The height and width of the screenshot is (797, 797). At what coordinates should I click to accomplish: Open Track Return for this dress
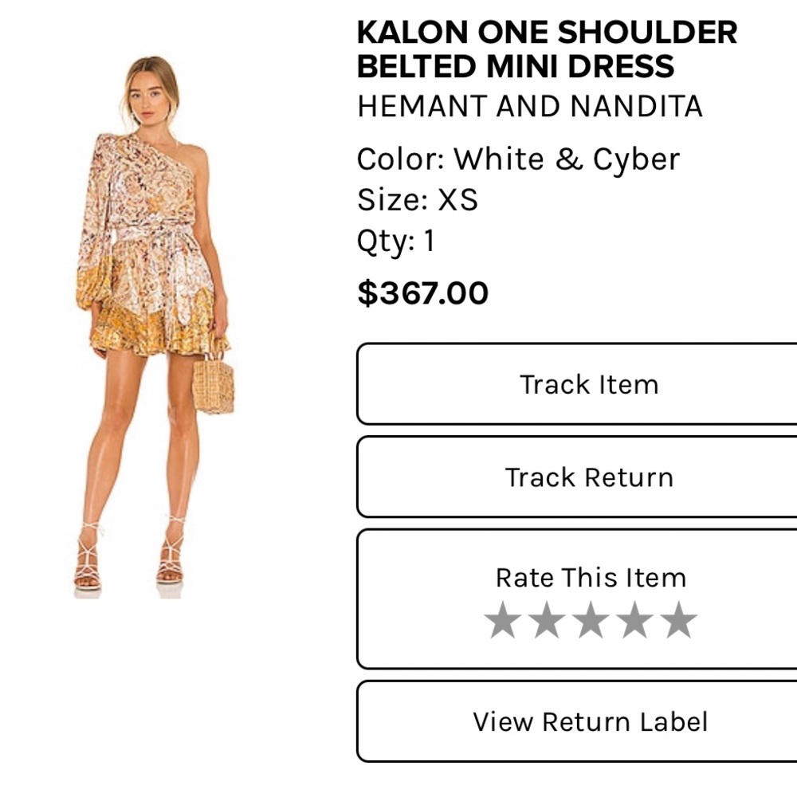point(589,477)
